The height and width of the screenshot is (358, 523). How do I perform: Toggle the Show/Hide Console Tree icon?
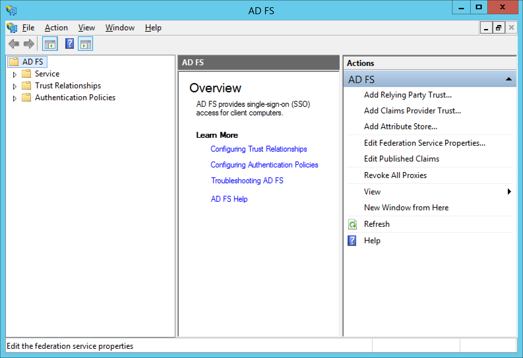click(50, 44)
